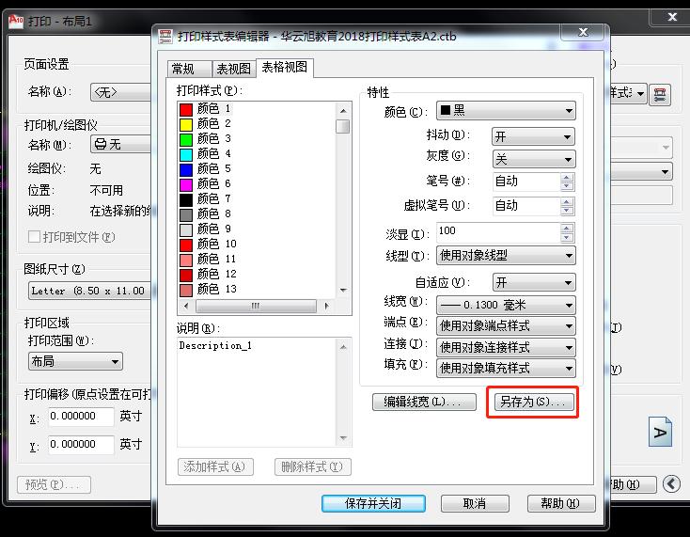Click the portrait orientation page icon
The height and width of the screenshot is (537, 690).
click(x=660, y=432)
